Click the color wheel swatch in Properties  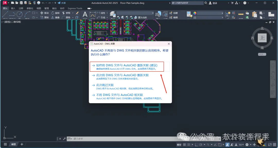point(195,13)
